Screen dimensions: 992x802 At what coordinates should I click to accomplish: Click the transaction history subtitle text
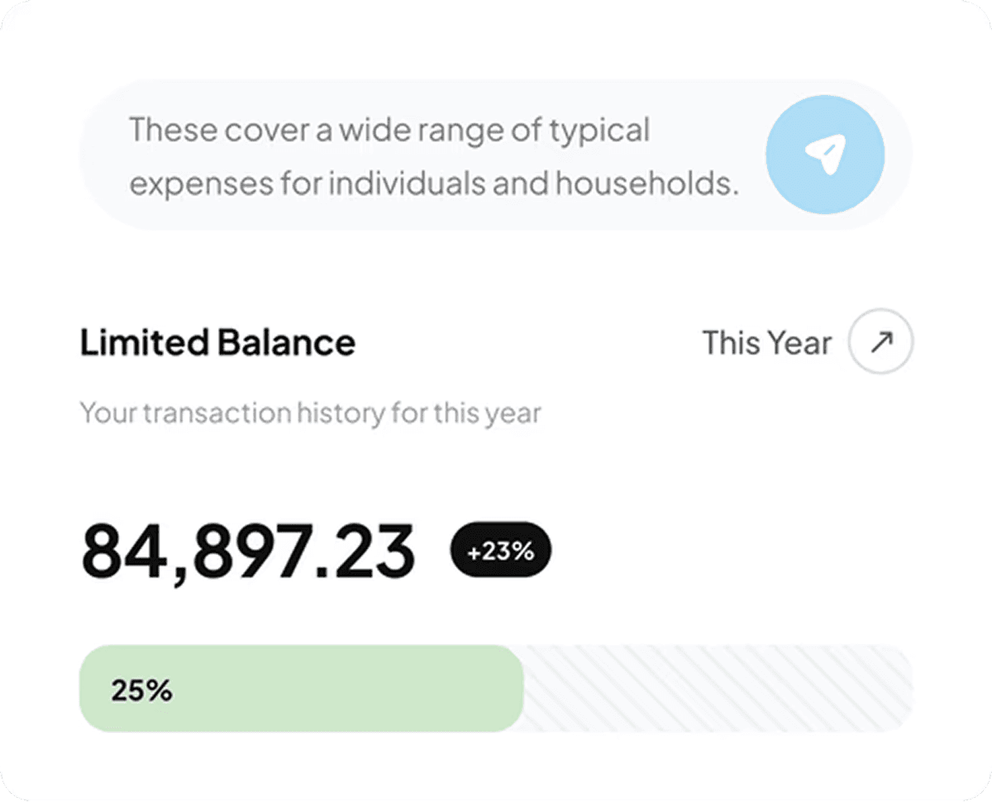tap(310, 412)
